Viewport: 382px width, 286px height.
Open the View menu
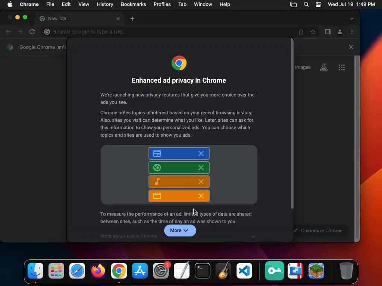coord(84,4)
